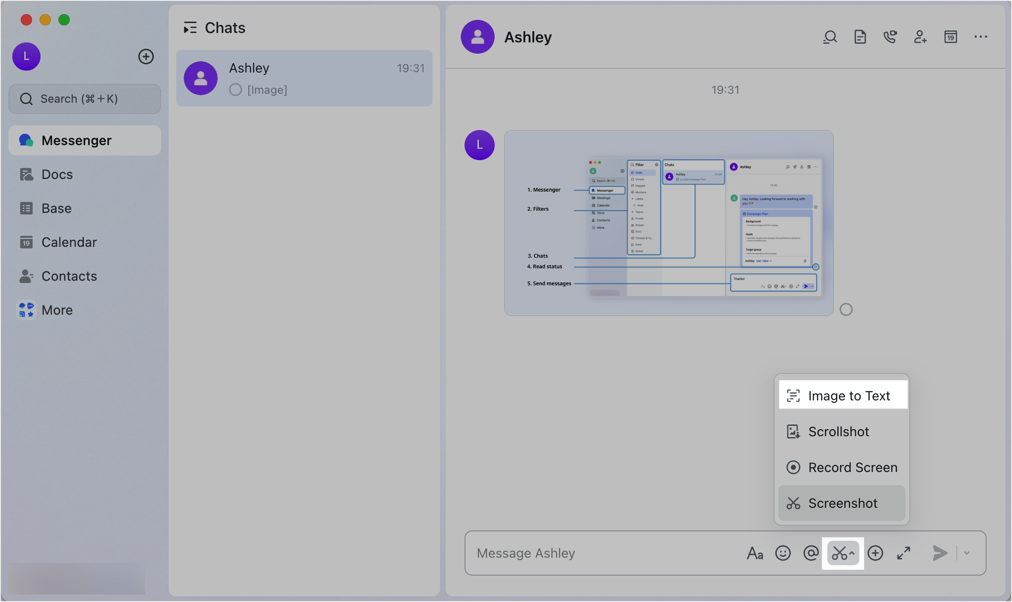
Task: Click the mention @ icon
Action: point(811,553)
